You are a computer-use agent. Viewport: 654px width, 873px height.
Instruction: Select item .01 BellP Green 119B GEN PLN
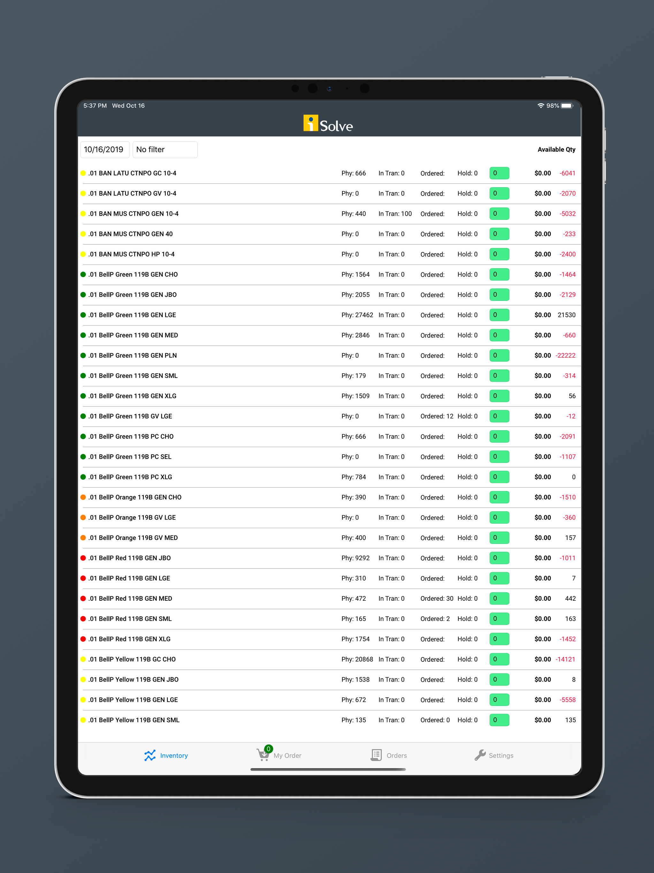[133, 356]
